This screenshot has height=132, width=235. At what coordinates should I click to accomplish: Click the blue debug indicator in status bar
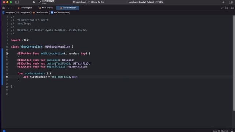click(x=4, y=131)
